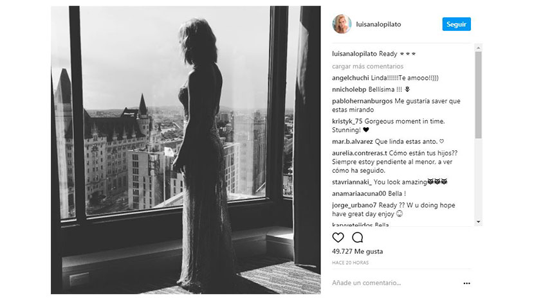The image size is (534, 300).
Task: Open the three-dot more options menu
Action: tap(466, 283)
